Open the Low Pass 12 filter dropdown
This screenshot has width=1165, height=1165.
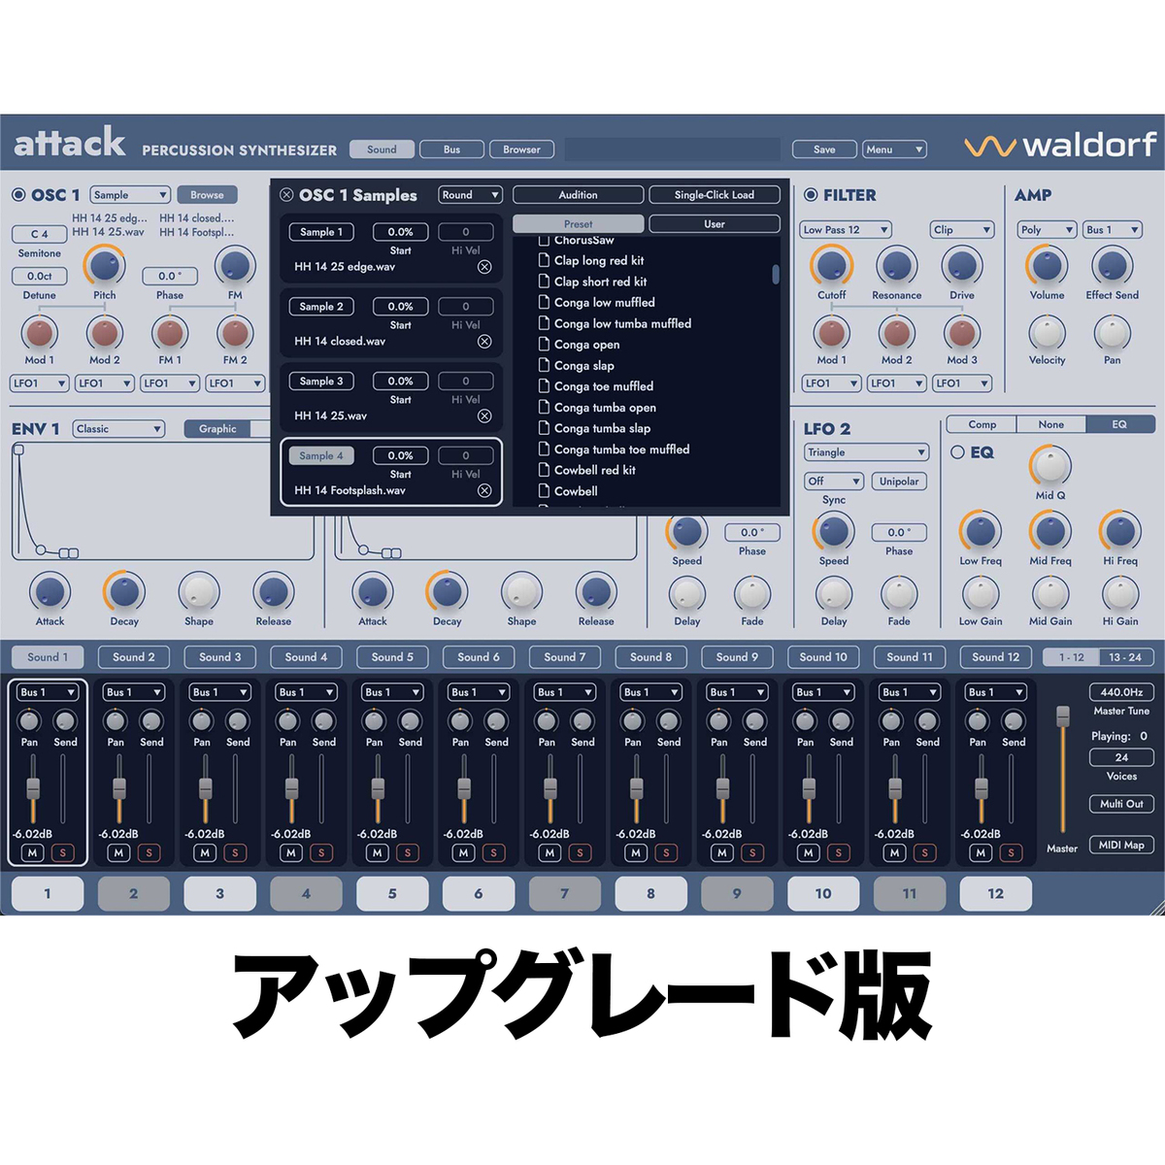pyautogui.click(x=846, y=230)
